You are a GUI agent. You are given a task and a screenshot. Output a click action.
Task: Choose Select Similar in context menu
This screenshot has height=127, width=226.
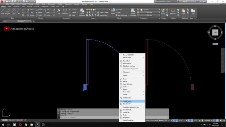132,101
